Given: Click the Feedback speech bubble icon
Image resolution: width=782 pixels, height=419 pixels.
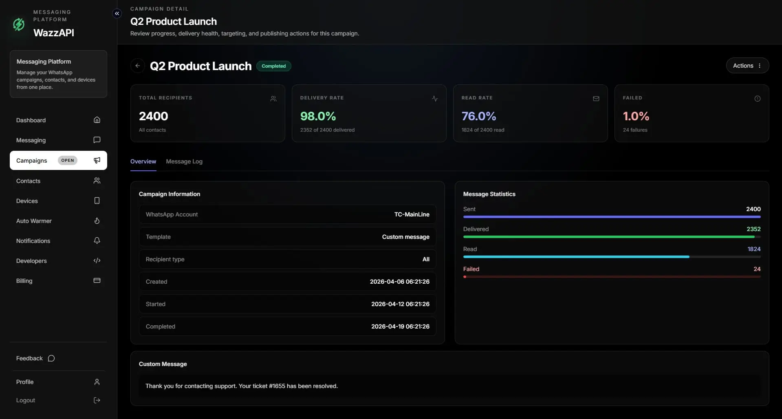Looking at the screenshot, I should tap(51, 358).
